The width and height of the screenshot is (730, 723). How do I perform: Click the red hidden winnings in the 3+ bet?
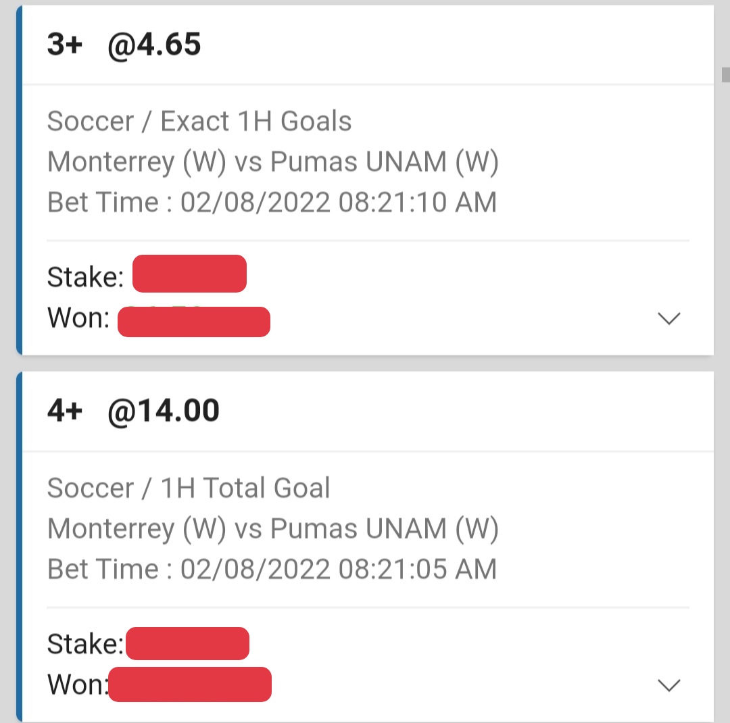(x=194, y=322)
